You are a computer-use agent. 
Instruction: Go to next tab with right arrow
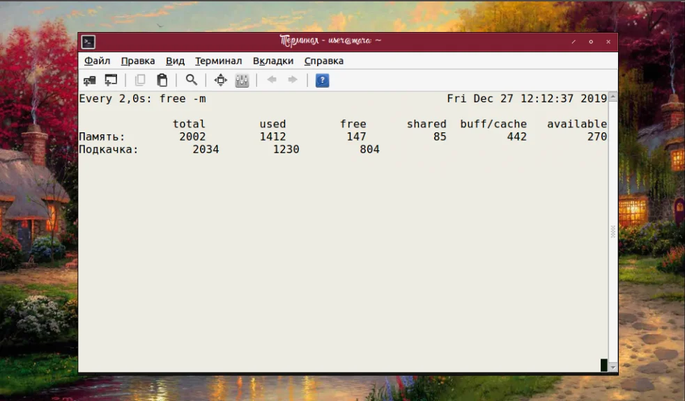pyautogui.click(x=293, y=79)
